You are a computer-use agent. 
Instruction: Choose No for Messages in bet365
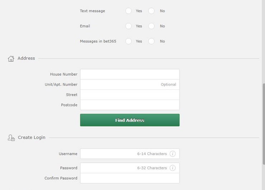(151, 41)
